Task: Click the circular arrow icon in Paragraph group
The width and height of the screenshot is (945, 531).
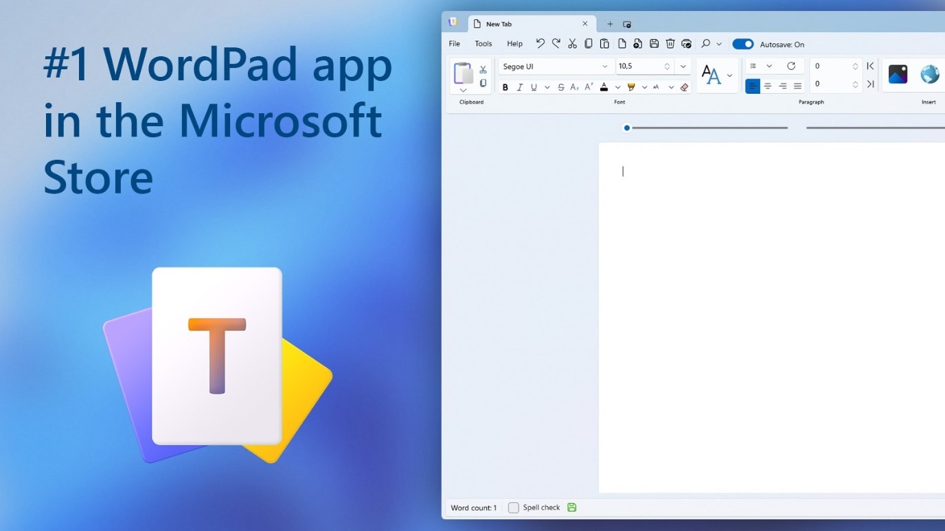Action: [x=791, y=66]
